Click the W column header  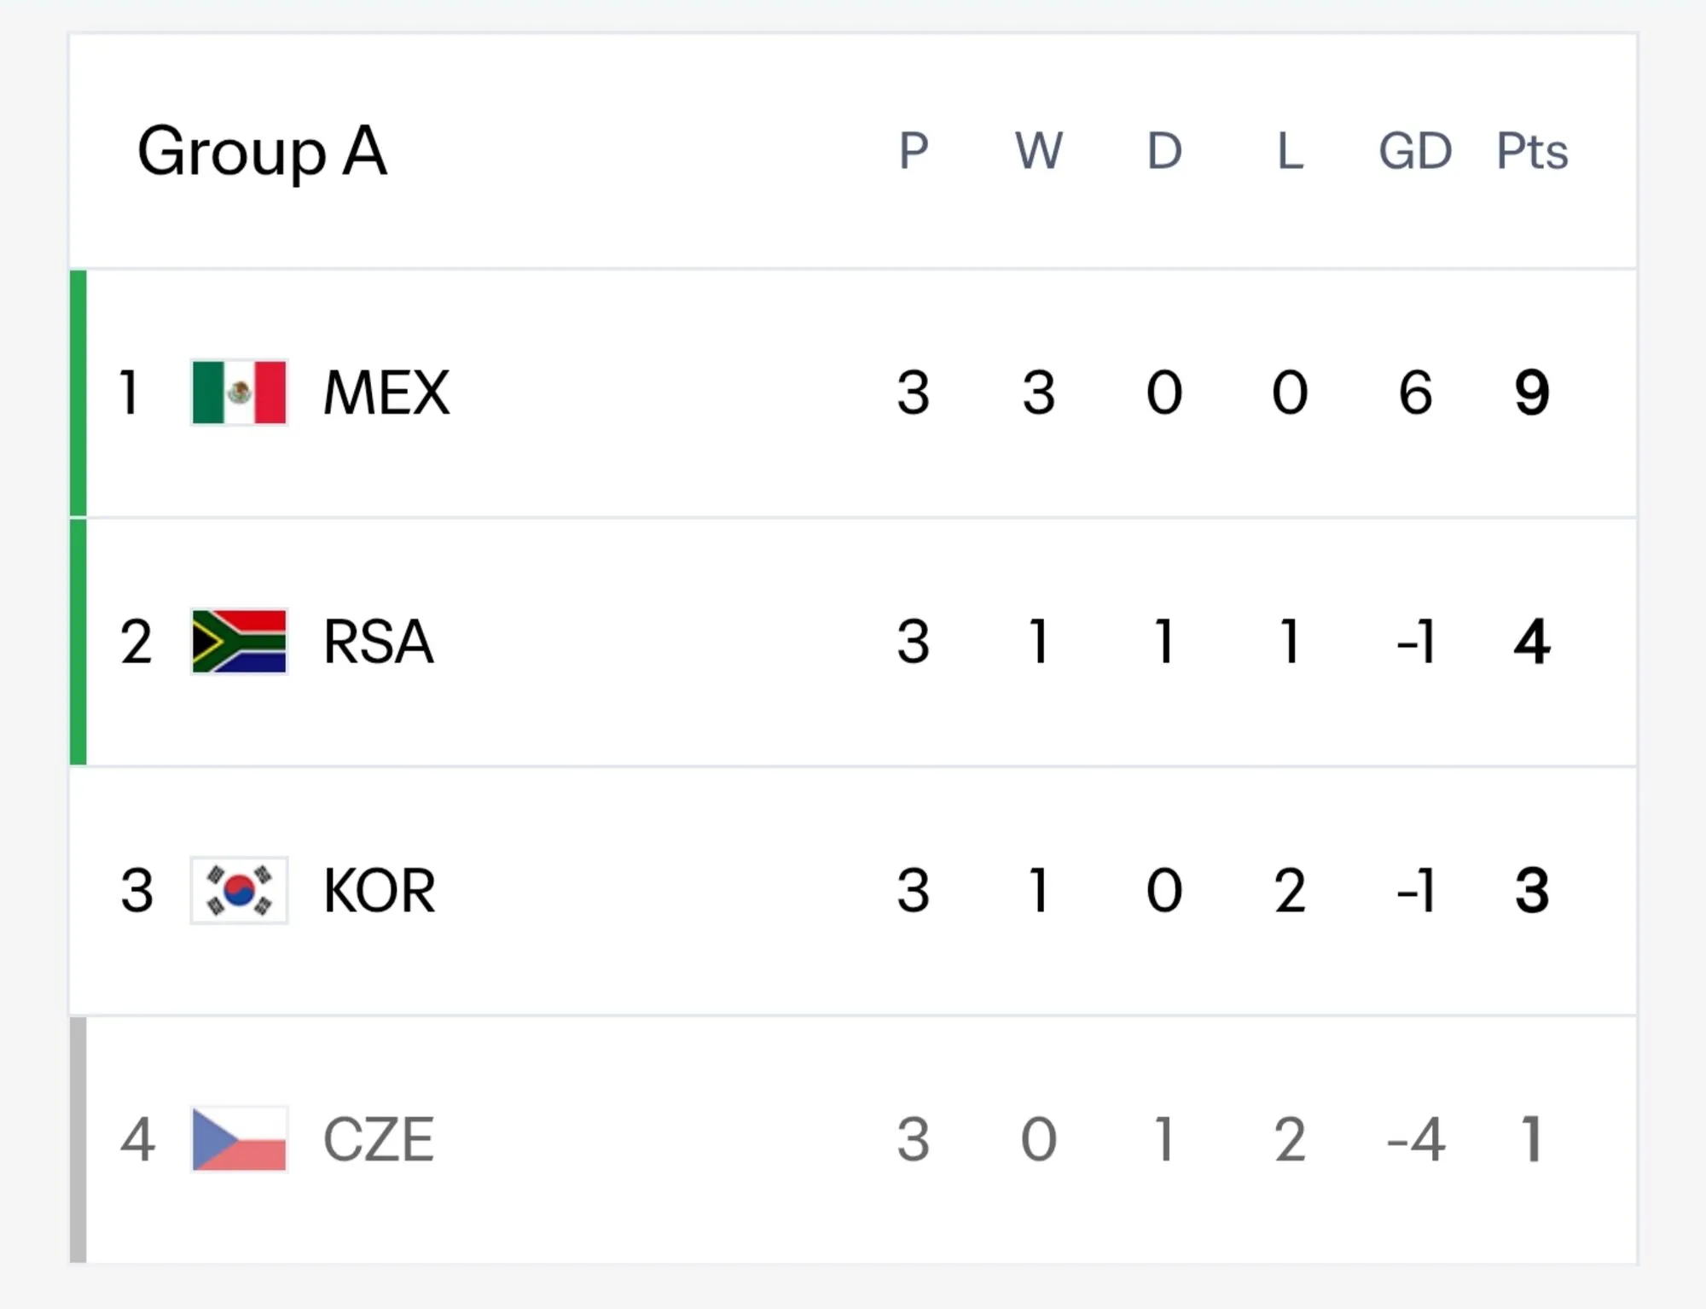pyautogui.click(x=1039, y=151)
